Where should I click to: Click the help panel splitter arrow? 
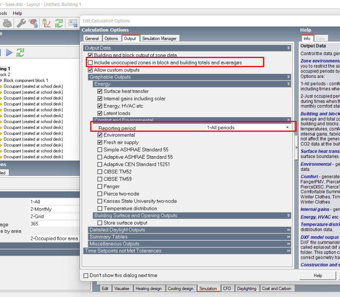[296, 147]
